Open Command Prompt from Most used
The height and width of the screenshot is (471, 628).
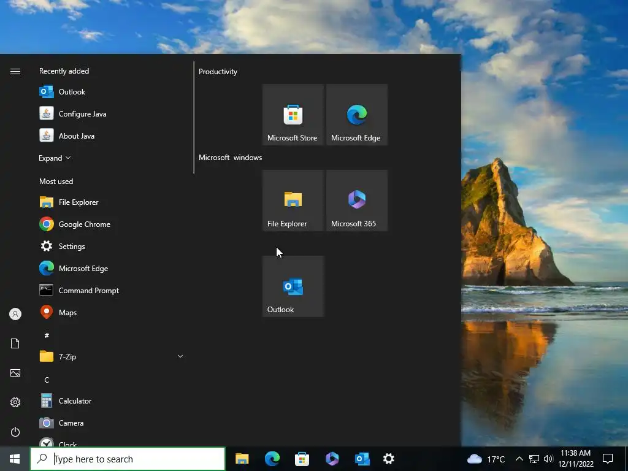(110, 290)
